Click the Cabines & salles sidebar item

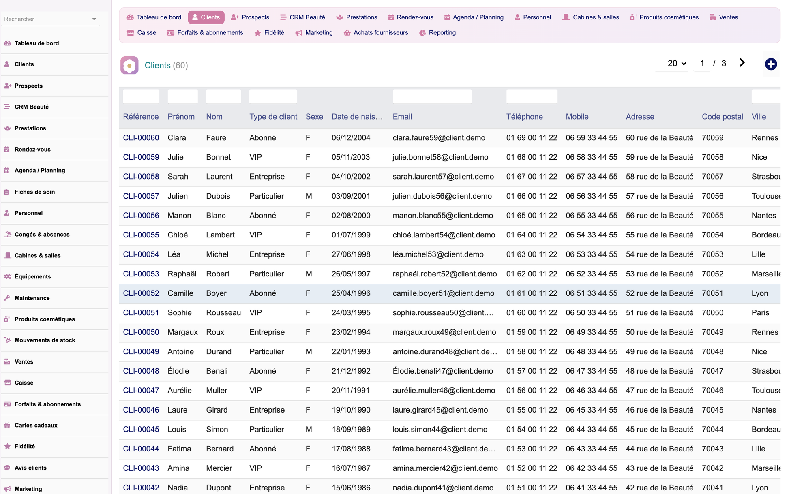(55, 255)
